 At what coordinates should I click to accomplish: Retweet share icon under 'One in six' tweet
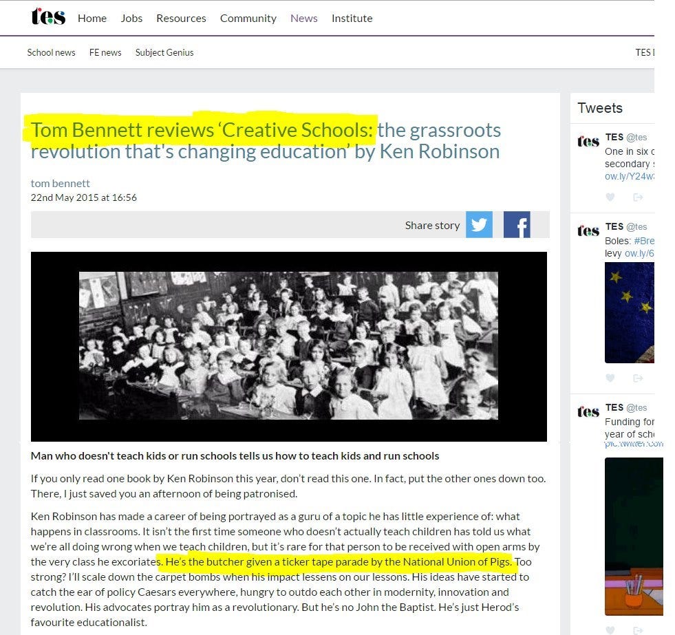[x=638, y=197]
